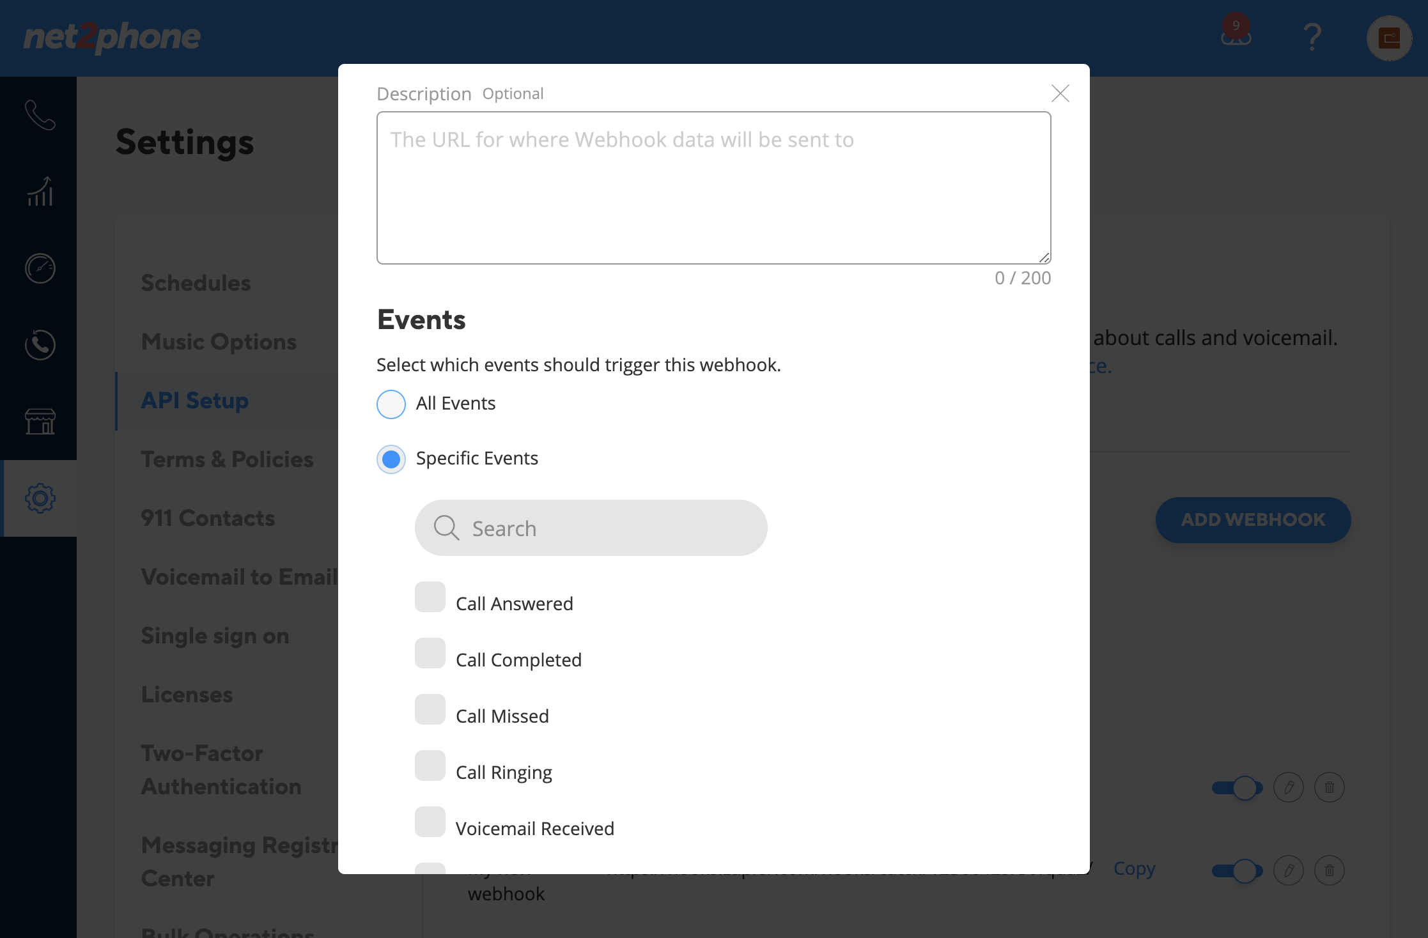1428x938 pixels.
Task: Open the Schedules settings section
Action: pyautogui.click(x=196, y=282)
